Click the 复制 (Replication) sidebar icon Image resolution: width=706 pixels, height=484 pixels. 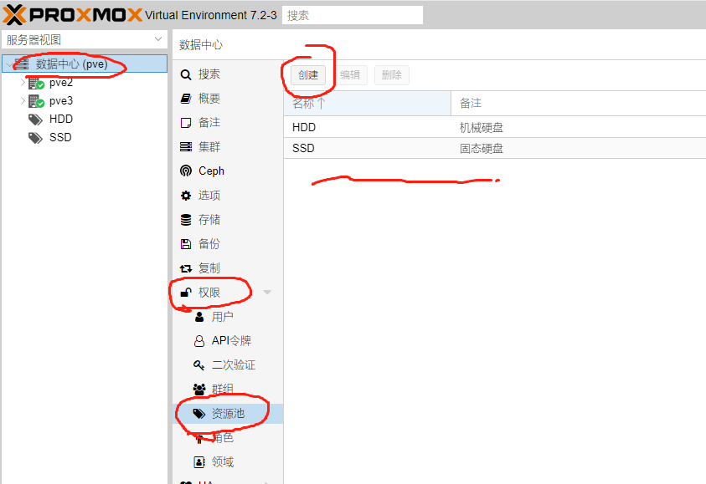point(209,267)
